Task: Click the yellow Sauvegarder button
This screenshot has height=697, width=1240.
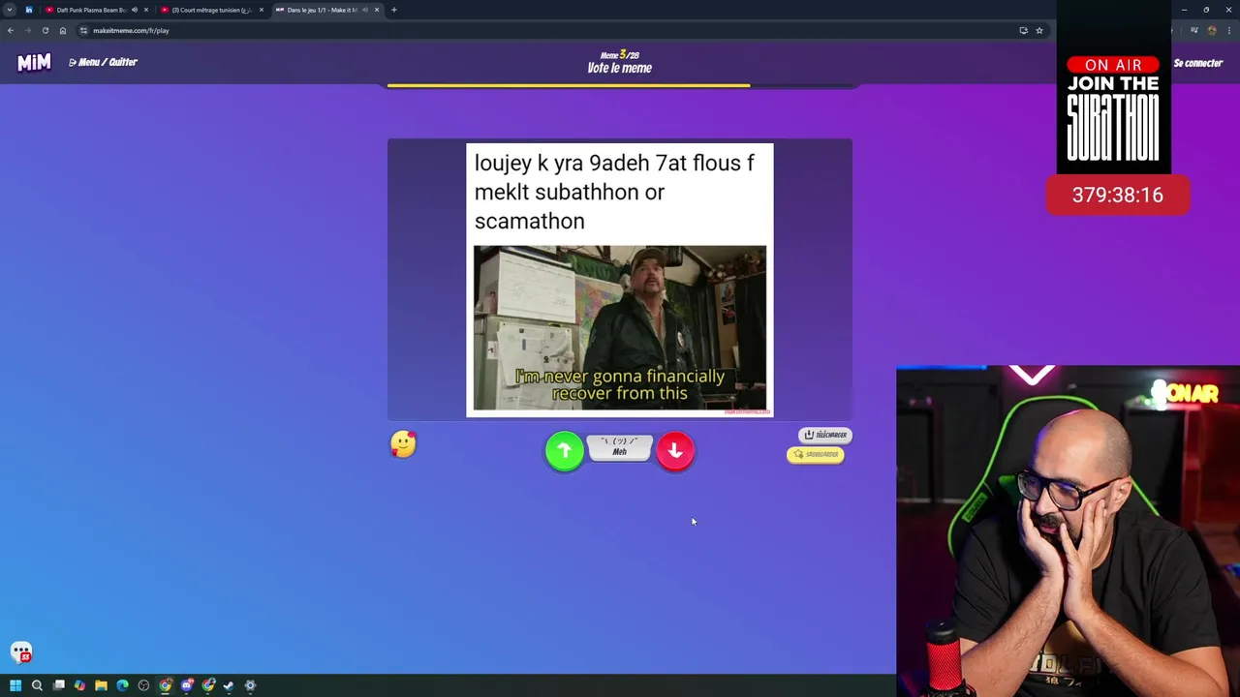Action: coord(816,454)
